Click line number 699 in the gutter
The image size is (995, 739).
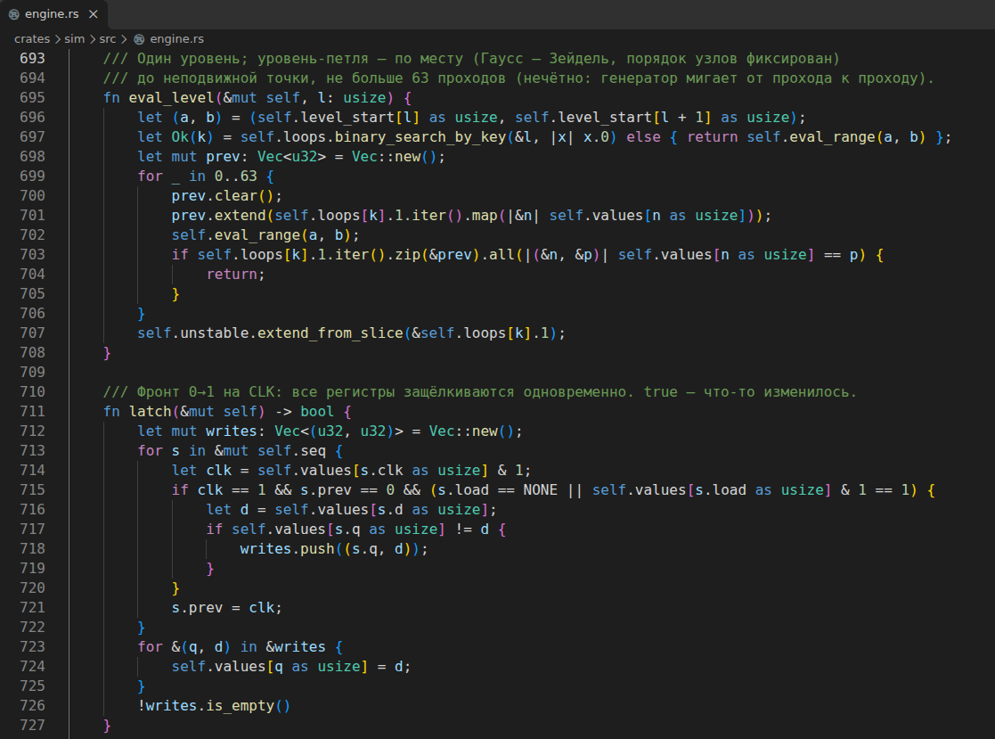tap(32, 176)
